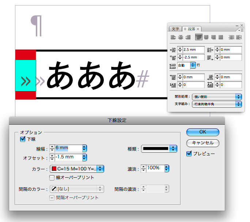This screenshot has width=250, height=222.
Task: Toggle the 下線 checkbox
Action: 23,139
